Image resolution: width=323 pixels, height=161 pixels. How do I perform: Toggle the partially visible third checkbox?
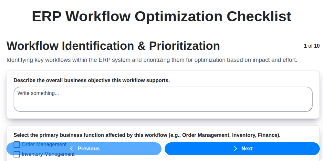pyautogui.click(x=17, y=160)
